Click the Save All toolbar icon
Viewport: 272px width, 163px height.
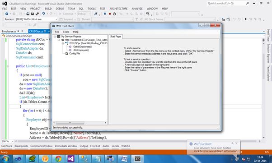[x=37, y=14]
